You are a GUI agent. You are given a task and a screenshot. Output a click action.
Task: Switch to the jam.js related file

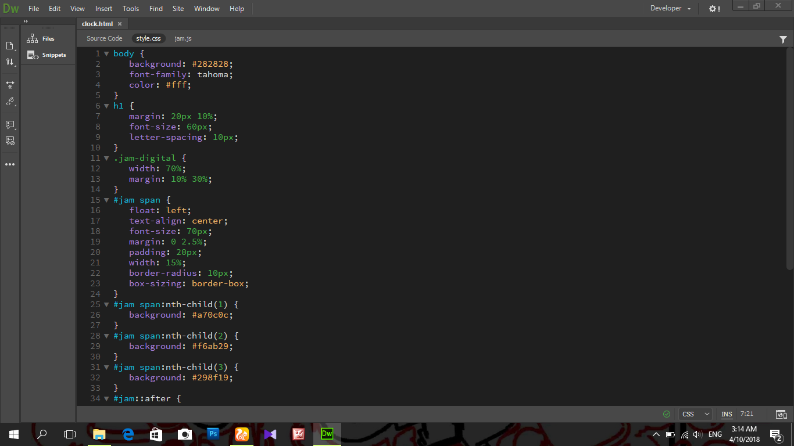[183, 38]
